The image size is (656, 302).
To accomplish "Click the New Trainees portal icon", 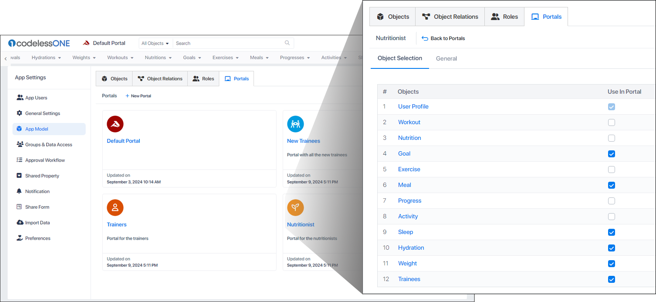I will tap(295, 124).
